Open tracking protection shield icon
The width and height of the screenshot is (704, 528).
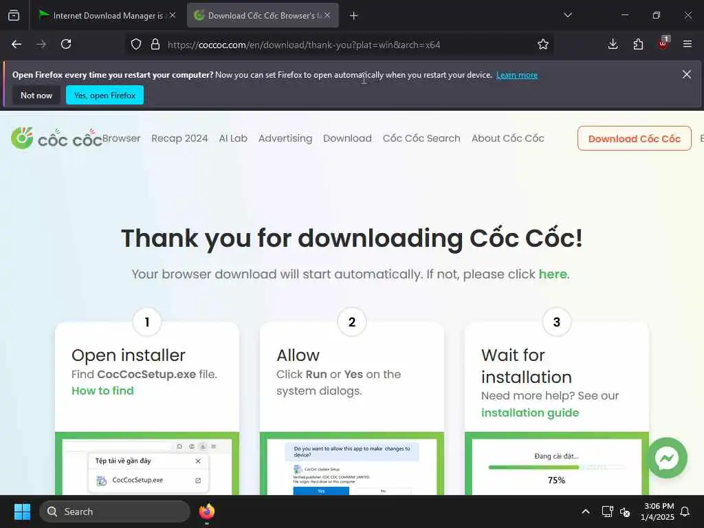[136, 45]
